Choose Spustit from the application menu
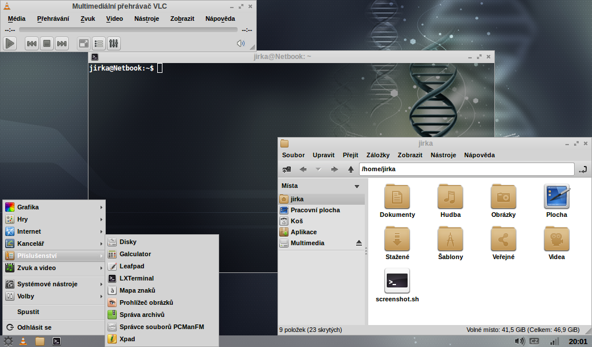This screenshot has height=347, width=592. [54, 312]
